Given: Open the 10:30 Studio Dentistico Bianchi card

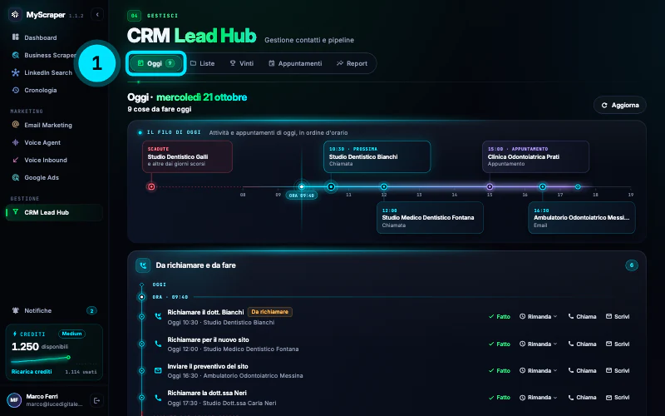Looking at the screenshot, I should click(x=377, y=156).
